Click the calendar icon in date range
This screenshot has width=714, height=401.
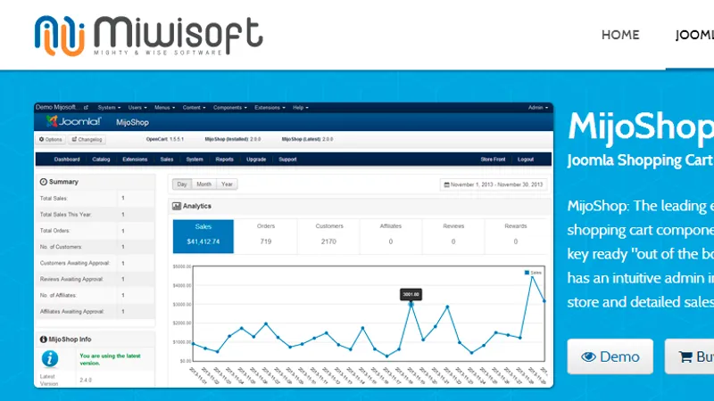[x=446, y=184]
